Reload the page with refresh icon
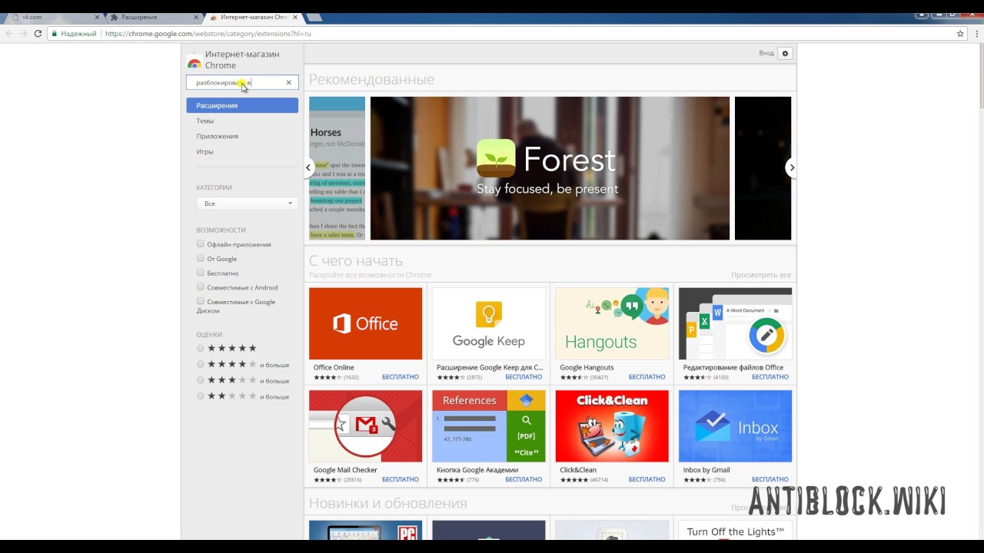Screen dimensions: 984x553 38,34
